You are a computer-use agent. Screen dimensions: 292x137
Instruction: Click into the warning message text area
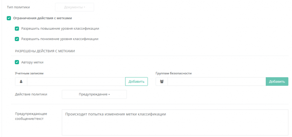(175, 122)
